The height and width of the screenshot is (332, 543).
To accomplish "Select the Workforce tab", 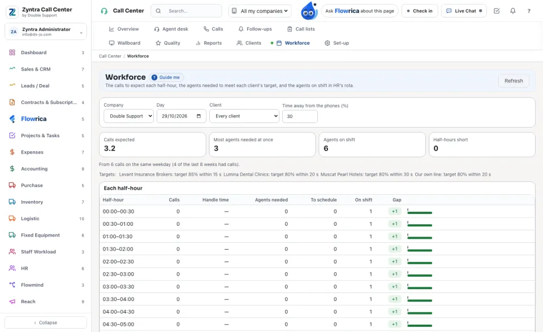I will 293,43.
